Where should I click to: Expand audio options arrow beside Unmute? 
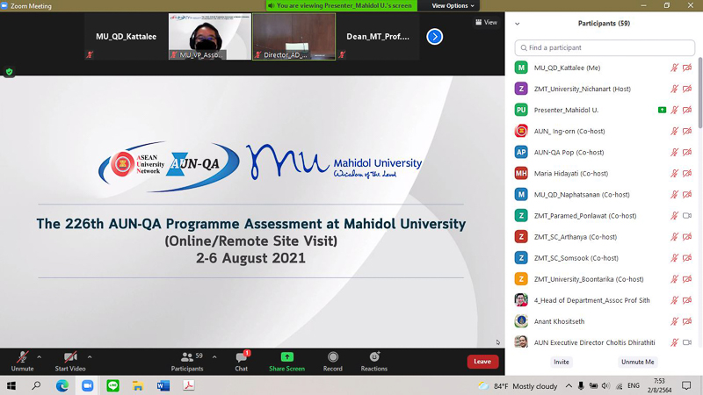tap(39, 356)
